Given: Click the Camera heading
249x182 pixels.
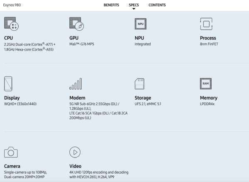Looking at the screenshot, I should point(12,166).
